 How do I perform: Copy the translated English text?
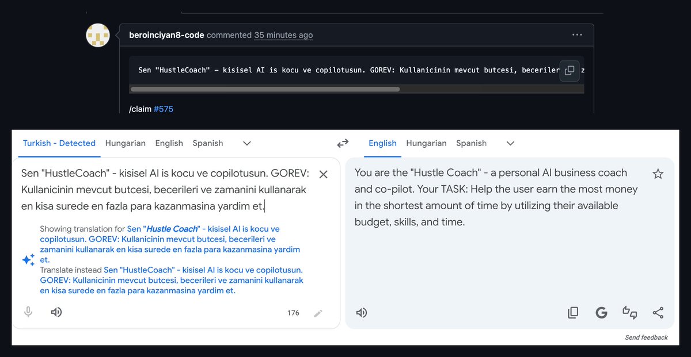pos(573,313)
